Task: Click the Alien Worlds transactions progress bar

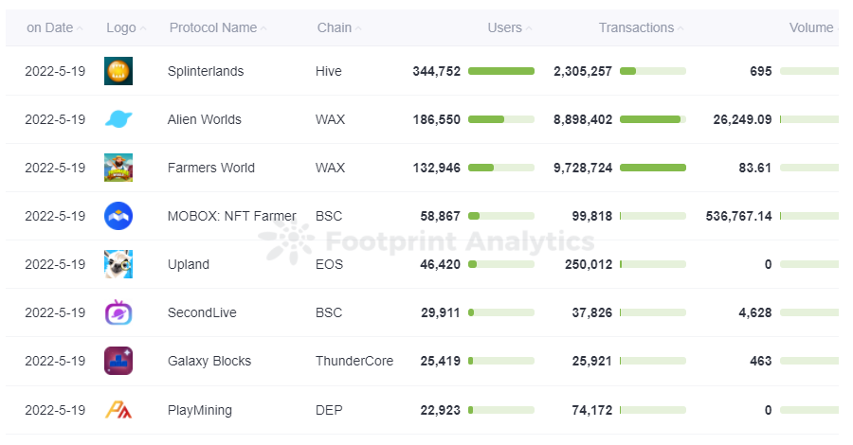Action: point(653,119)
